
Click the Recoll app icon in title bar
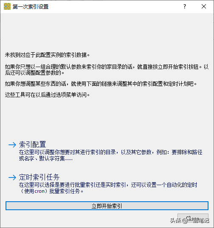point(7,6)
